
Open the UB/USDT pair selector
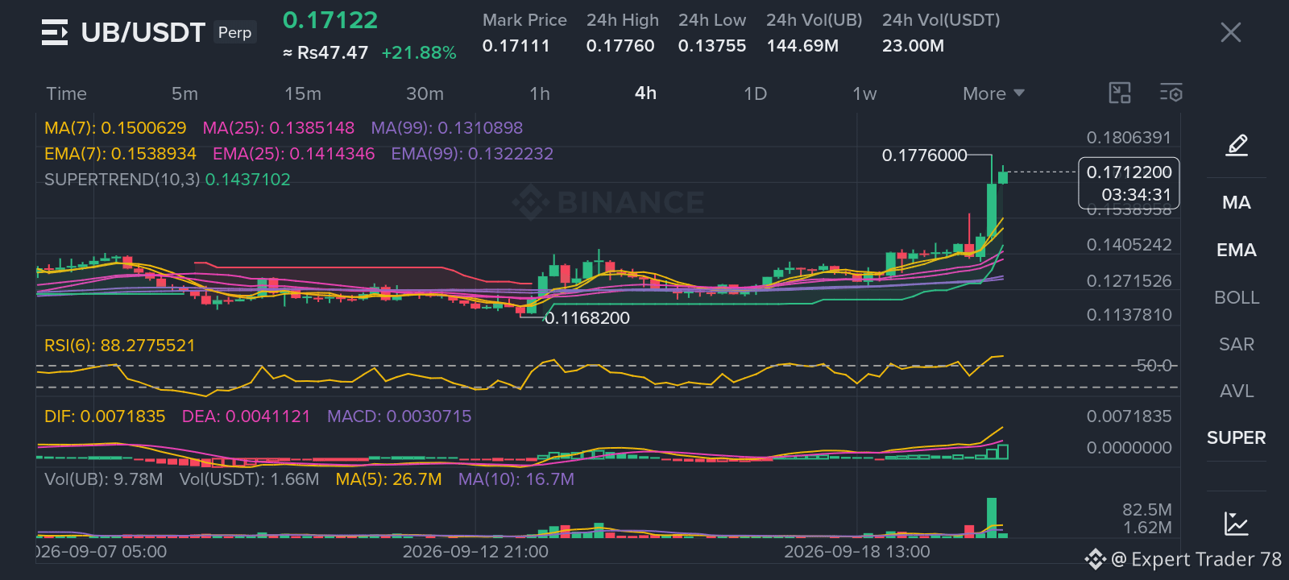coord(143,32)
